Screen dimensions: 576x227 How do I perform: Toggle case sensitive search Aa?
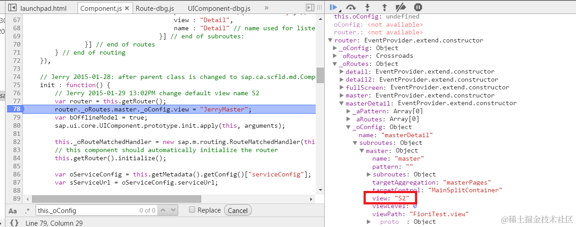click(x=13, y=211)
